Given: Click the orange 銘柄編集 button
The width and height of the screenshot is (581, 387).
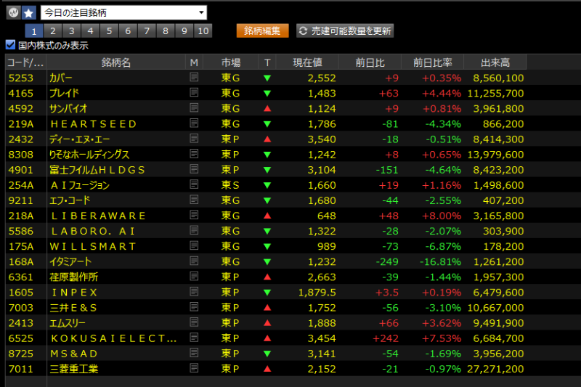Looking at the screenshot, I should click(262, 30).
